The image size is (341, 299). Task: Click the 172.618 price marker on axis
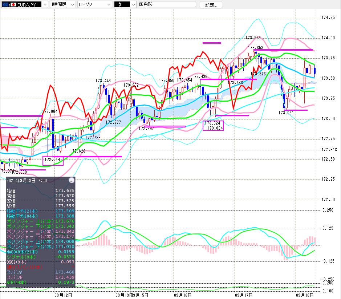(x=329, y=150)
